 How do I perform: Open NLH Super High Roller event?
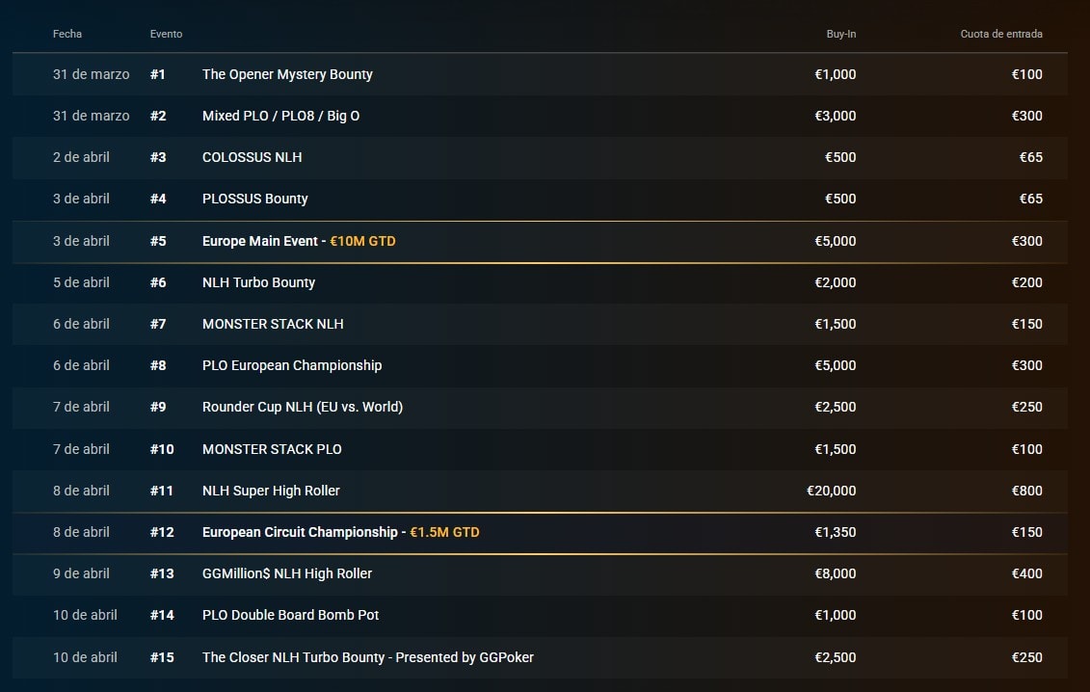pos(271,491)
